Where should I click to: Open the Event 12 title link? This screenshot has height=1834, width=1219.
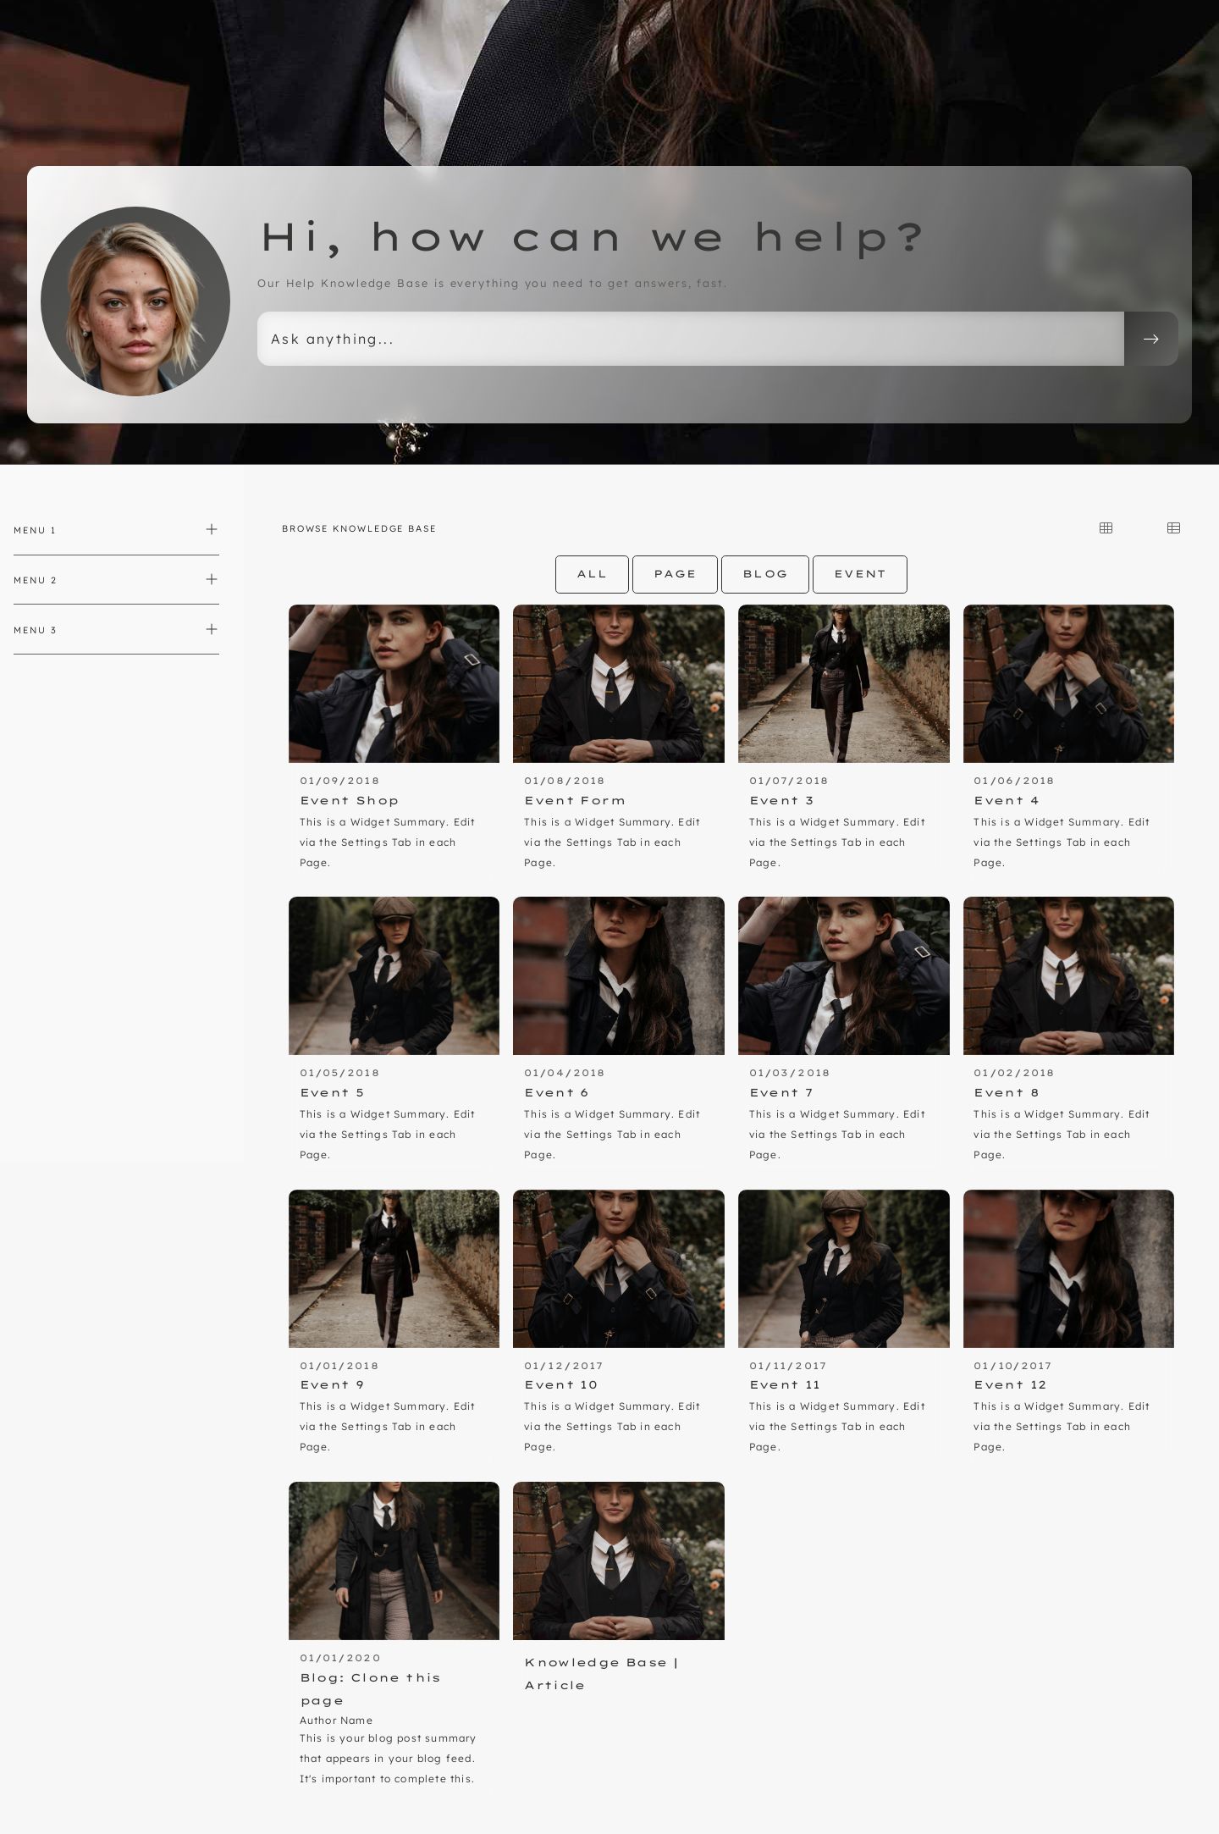click(1010, 1384)
